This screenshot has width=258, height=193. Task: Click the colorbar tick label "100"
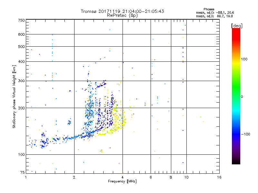(244, 59)
